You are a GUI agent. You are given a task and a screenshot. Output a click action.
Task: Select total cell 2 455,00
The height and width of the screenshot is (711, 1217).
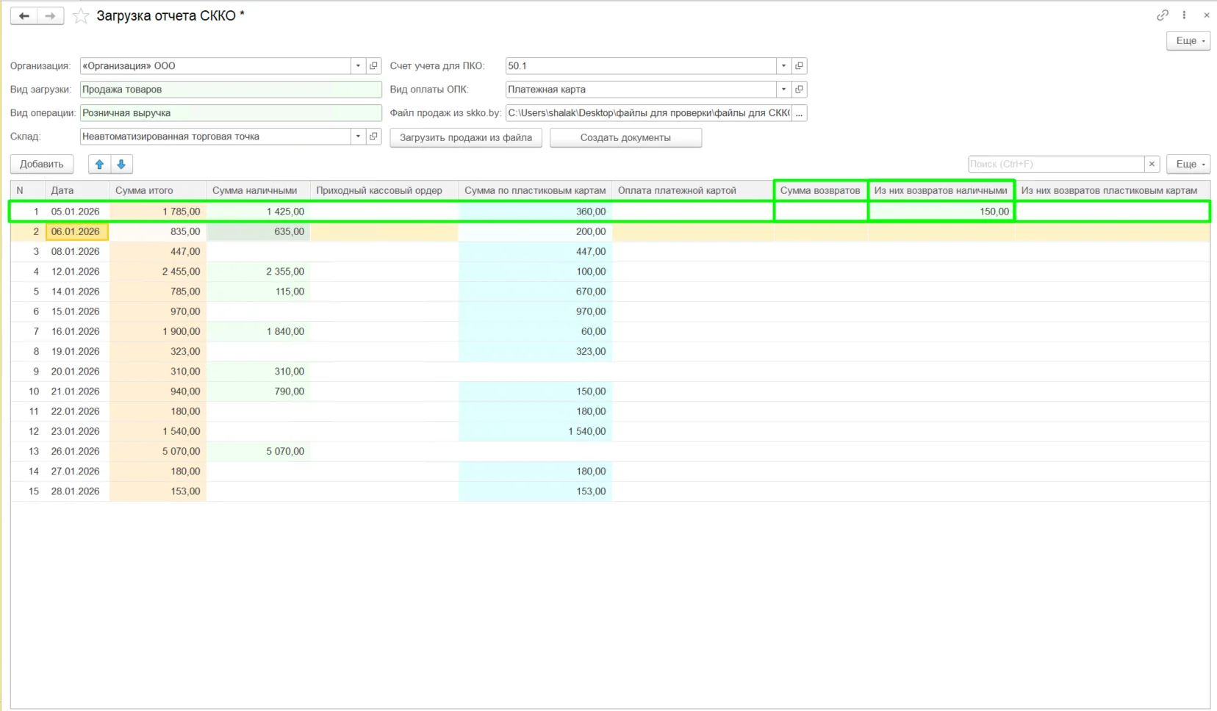pos(158,272)
